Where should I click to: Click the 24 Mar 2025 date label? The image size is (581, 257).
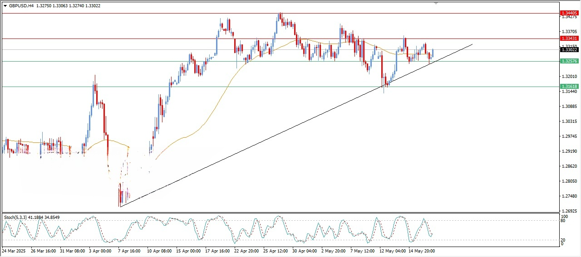[x=15, y=250]
